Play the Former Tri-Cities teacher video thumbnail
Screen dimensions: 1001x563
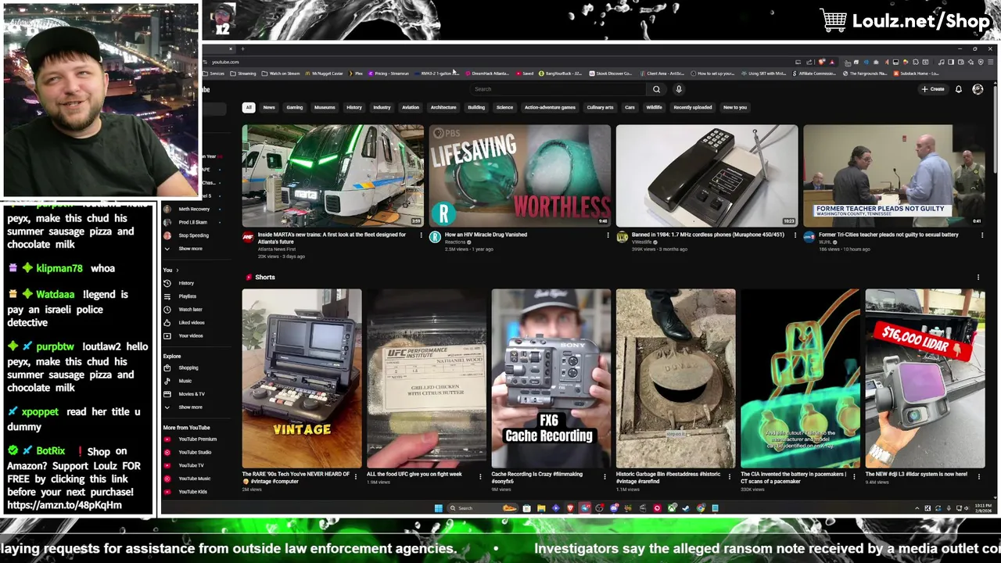(x=894, y=175)
